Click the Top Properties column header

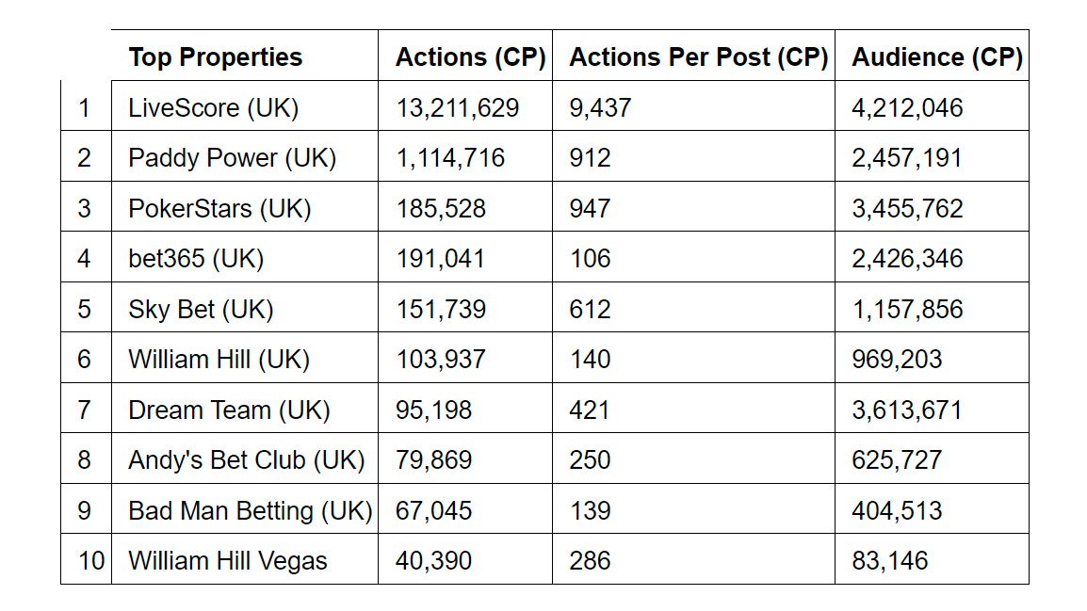[x=216, y=57]
